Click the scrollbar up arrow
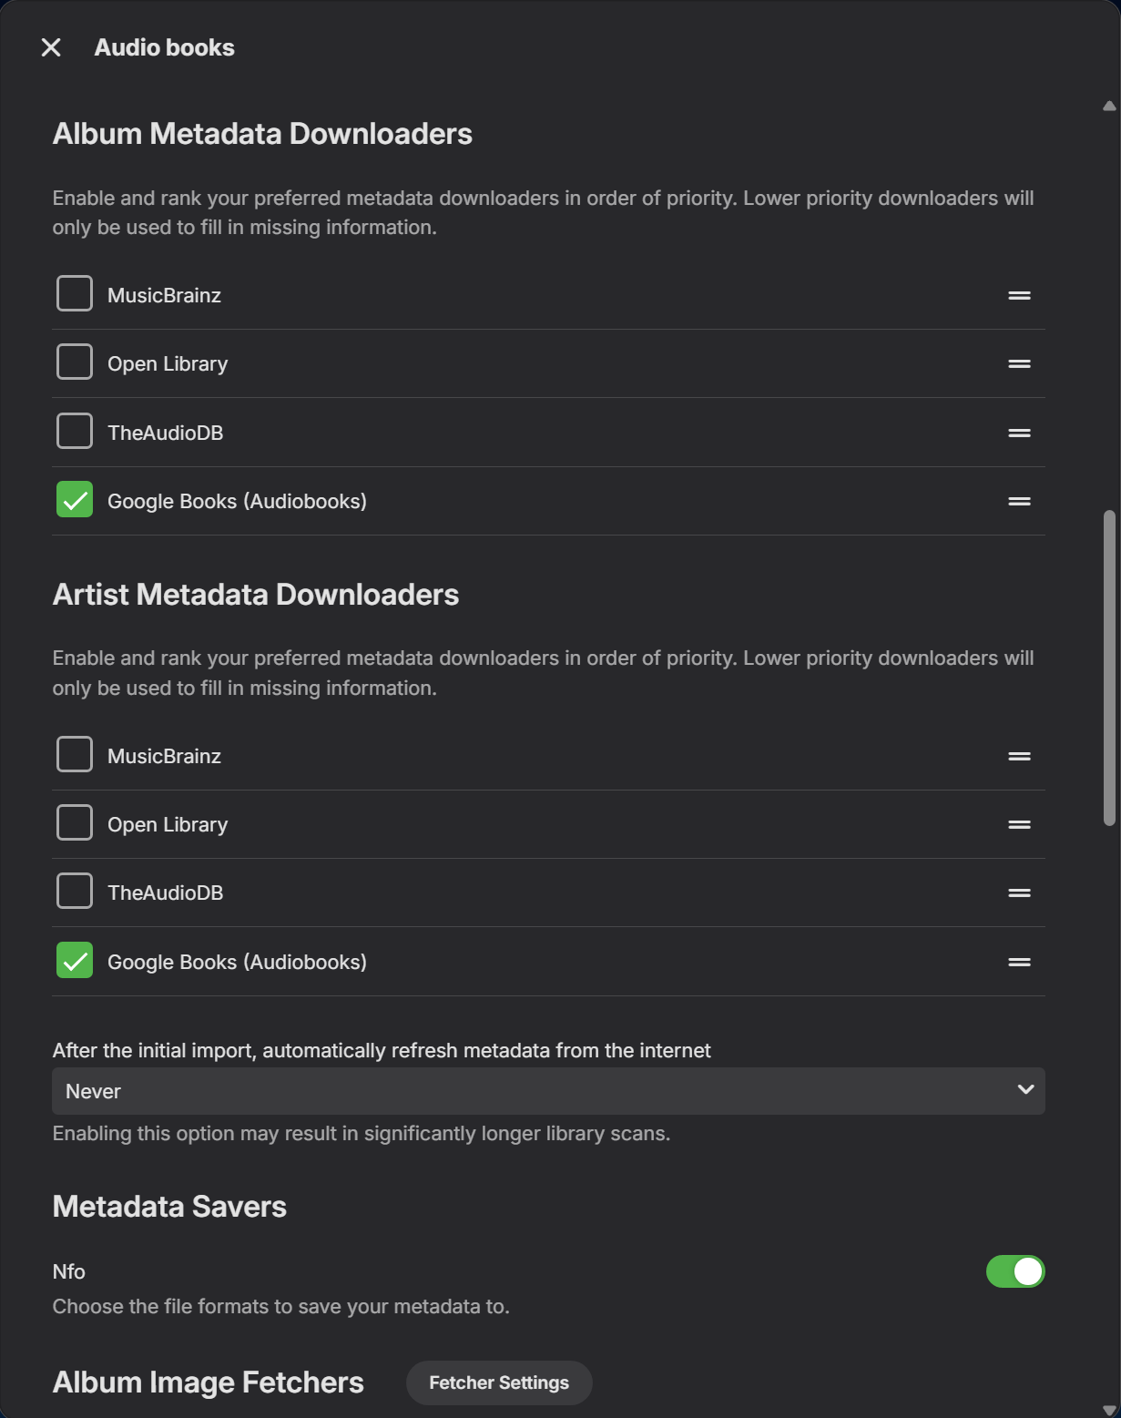Screen dimensions: 1121x1418 click(1109, 107)
